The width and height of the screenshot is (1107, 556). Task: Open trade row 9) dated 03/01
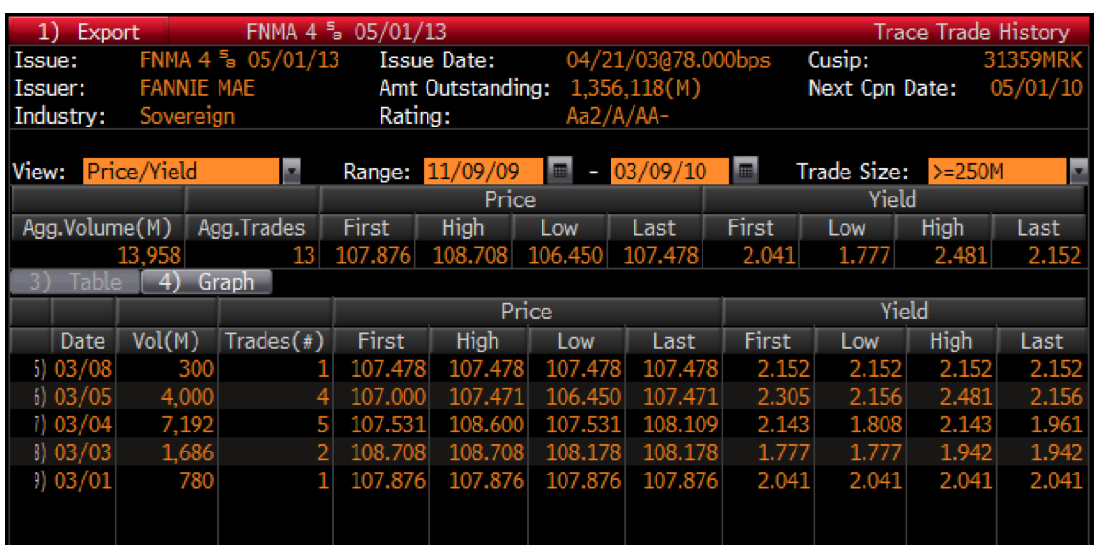coord(548,479)
